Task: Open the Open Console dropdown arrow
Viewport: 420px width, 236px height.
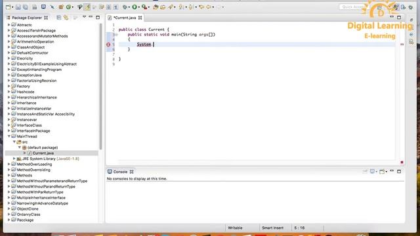Action: pyautogui.click(x=386, y=172)
